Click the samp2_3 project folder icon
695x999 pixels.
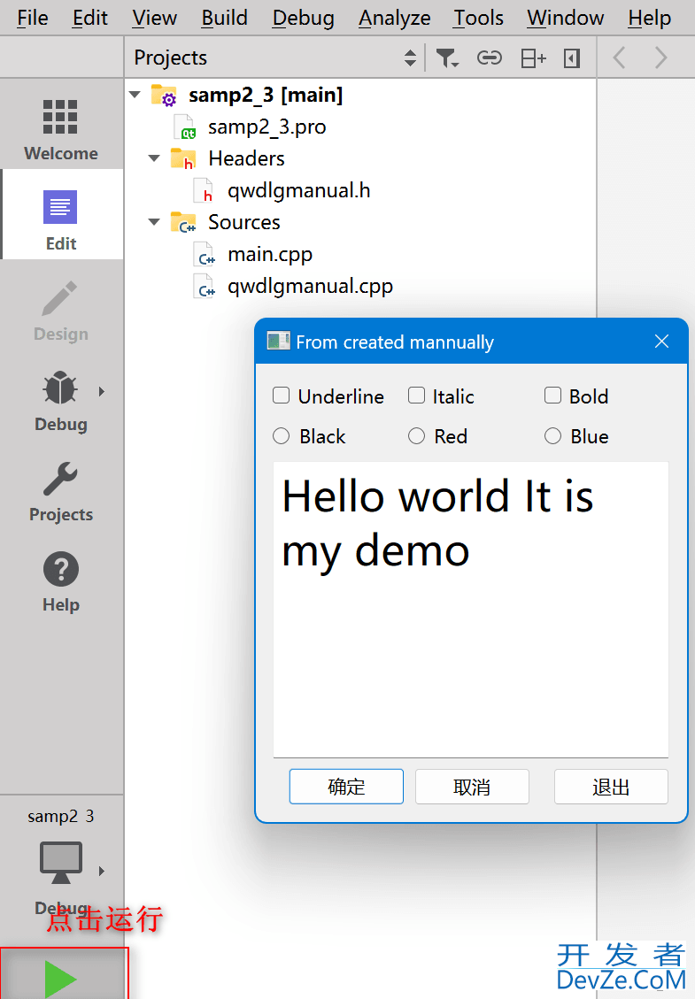click(164, 95)
